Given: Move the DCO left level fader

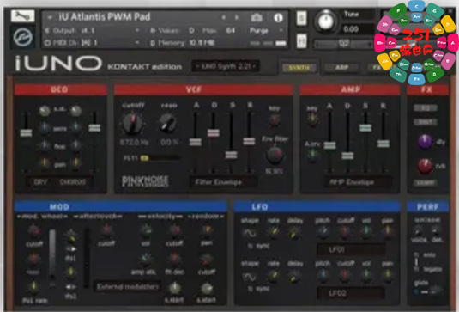Looking at the screenshot, I should pyautogui.click(x=26, y=132).
